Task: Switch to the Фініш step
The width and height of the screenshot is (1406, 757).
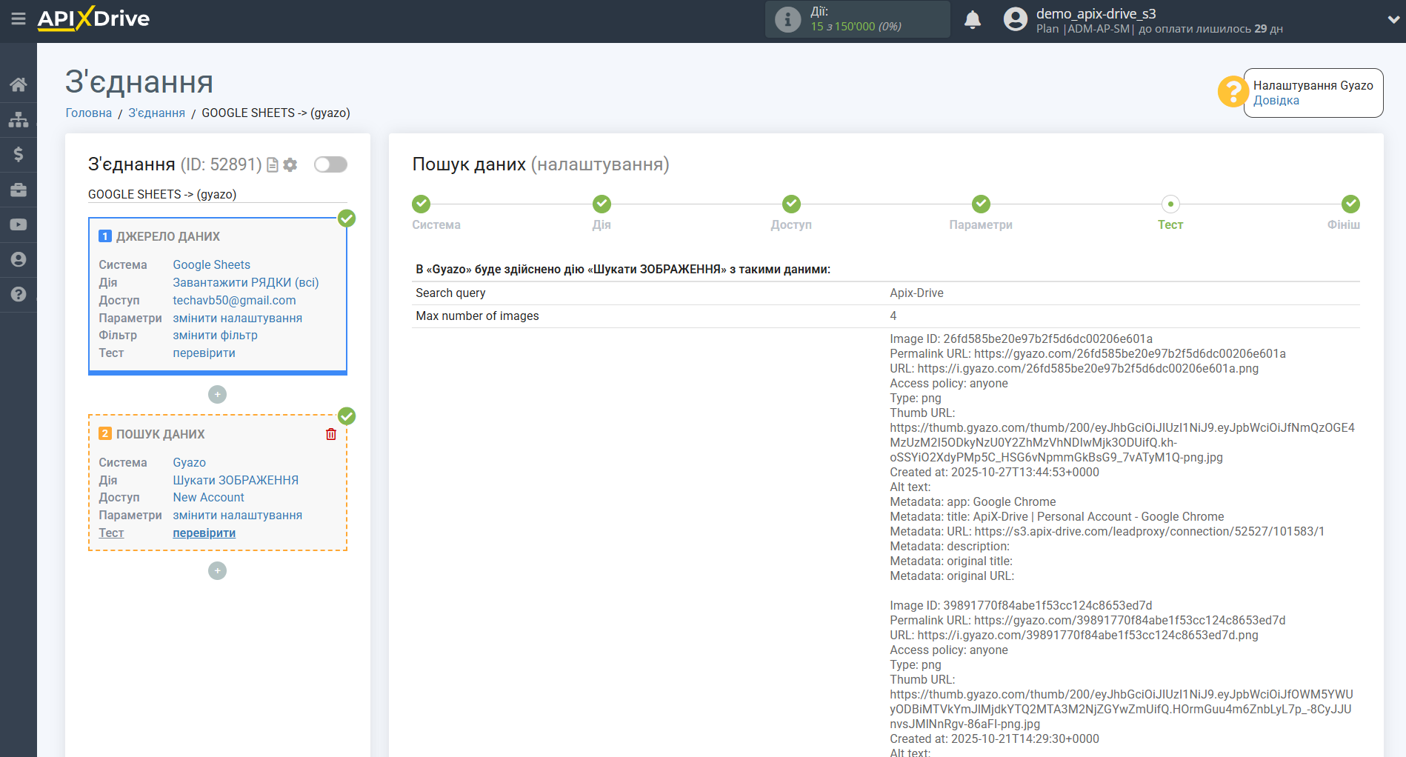Action: tap(1350, 204)
